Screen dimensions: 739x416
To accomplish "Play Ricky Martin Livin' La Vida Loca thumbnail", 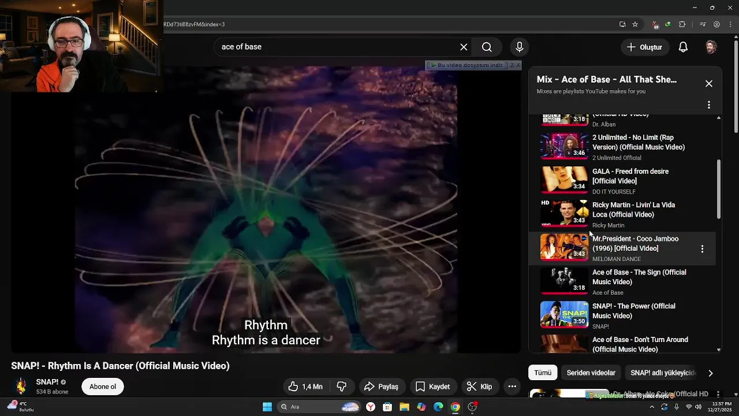I will tap(564, 213).
